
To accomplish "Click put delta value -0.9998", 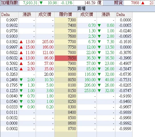I will pyautogui.click(x=125, y=129).
